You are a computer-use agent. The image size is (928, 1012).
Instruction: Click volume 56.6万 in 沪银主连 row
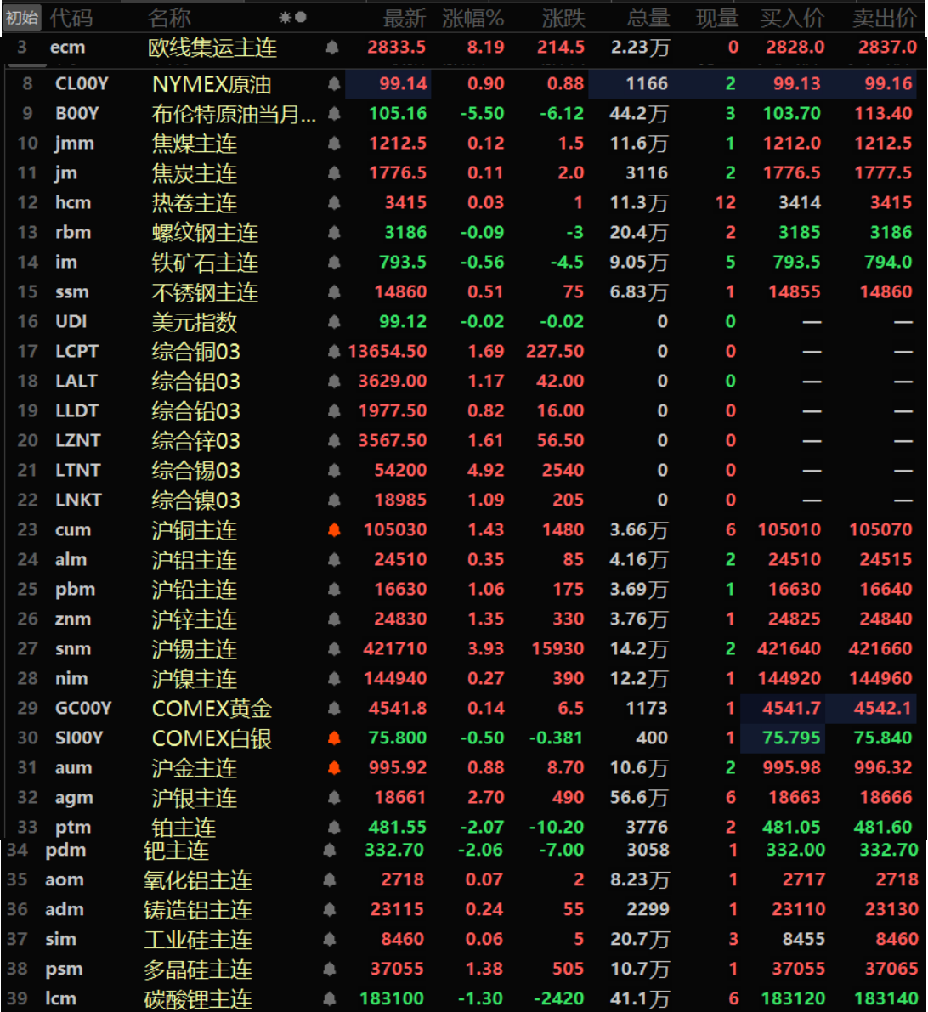coord(639,797)
